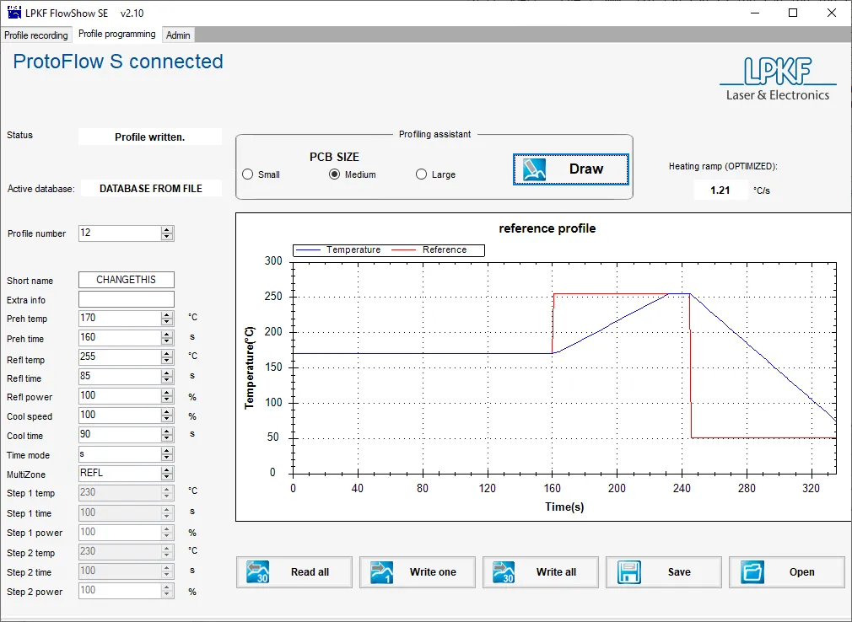Select the Large PCB size option
This screenshot has width=852, height=622.
tap(421, 174)
